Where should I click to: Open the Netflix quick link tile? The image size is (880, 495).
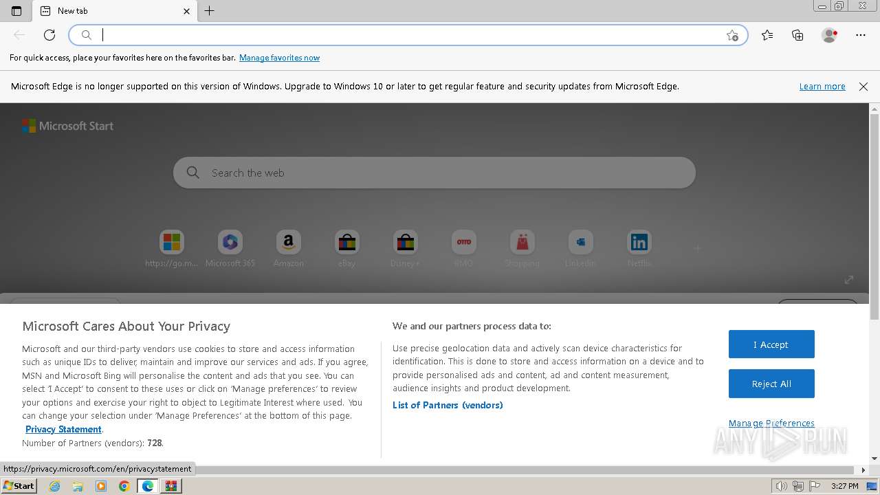coord(639,248)
